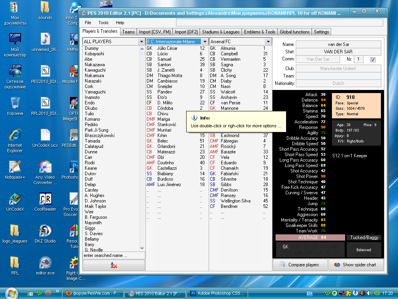Expand the F.C. Internazionale Milano team dropdown
Viewport: 398px width, 299px height.
point(205,41)
